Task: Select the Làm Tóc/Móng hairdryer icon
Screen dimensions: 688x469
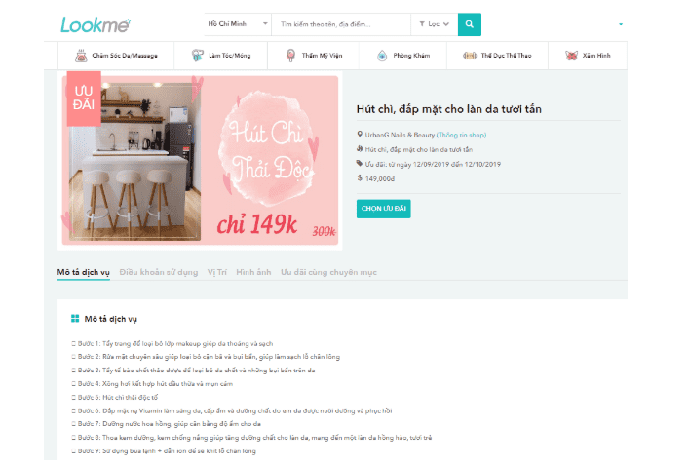Action: pyautogui.click(x=198, y=56)
